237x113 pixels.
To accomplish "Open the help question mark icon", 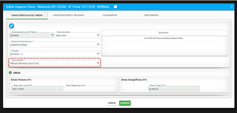I will click(x=115, y=7).
